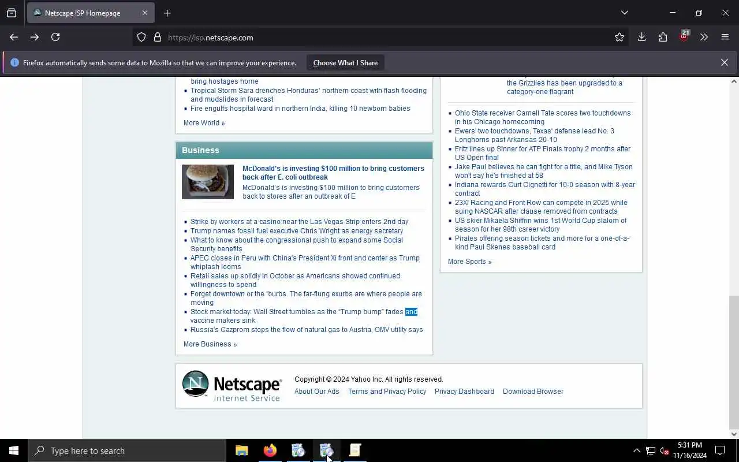Go back to the previous page
Viewport: 739px width, 462px height.
(14, 37)
